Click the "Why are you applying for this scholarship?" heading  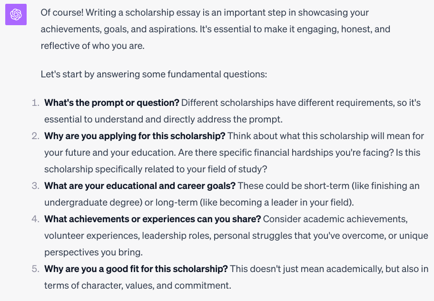[x=135, y=136]
